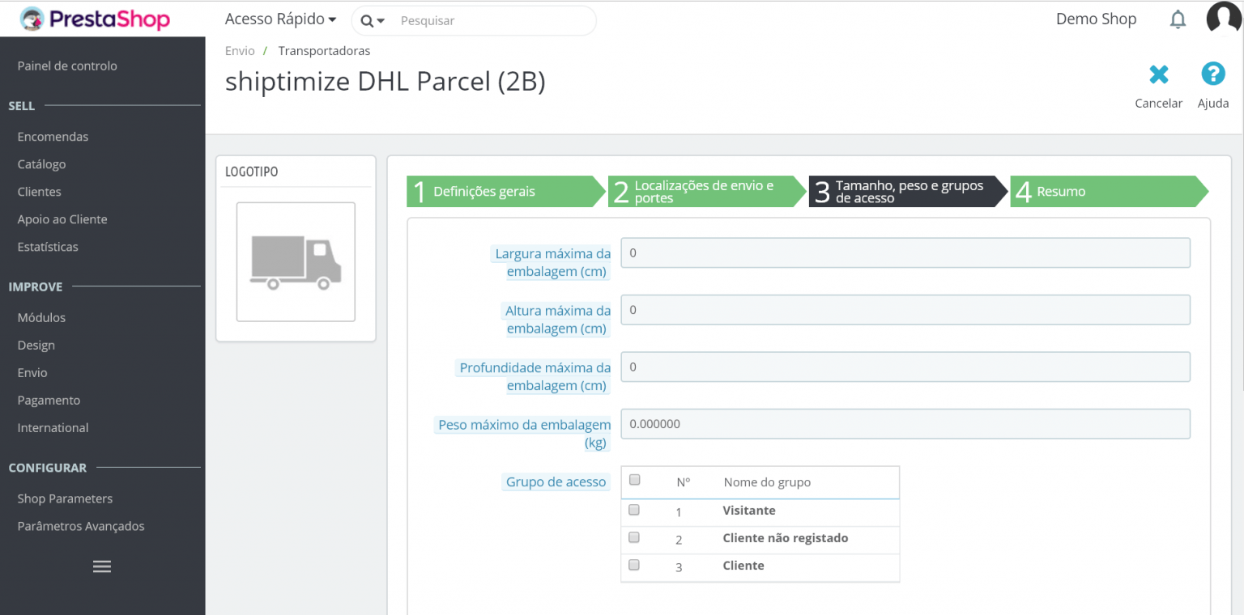Screen dimensions: 1244x615
Task: Collapse sidebar with the hamburger icon
Action: coord(102,566)
